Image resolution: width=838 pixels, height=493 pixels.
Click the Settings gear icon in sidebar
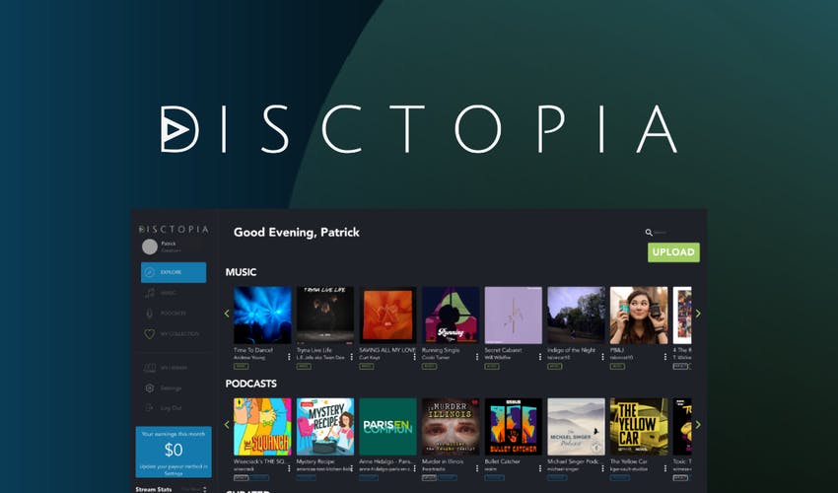click(150, 387)
